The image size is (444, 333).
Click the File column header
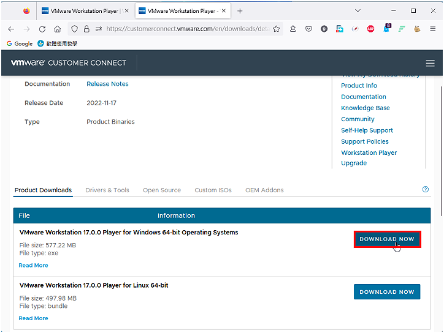click(x=24, y=215)
